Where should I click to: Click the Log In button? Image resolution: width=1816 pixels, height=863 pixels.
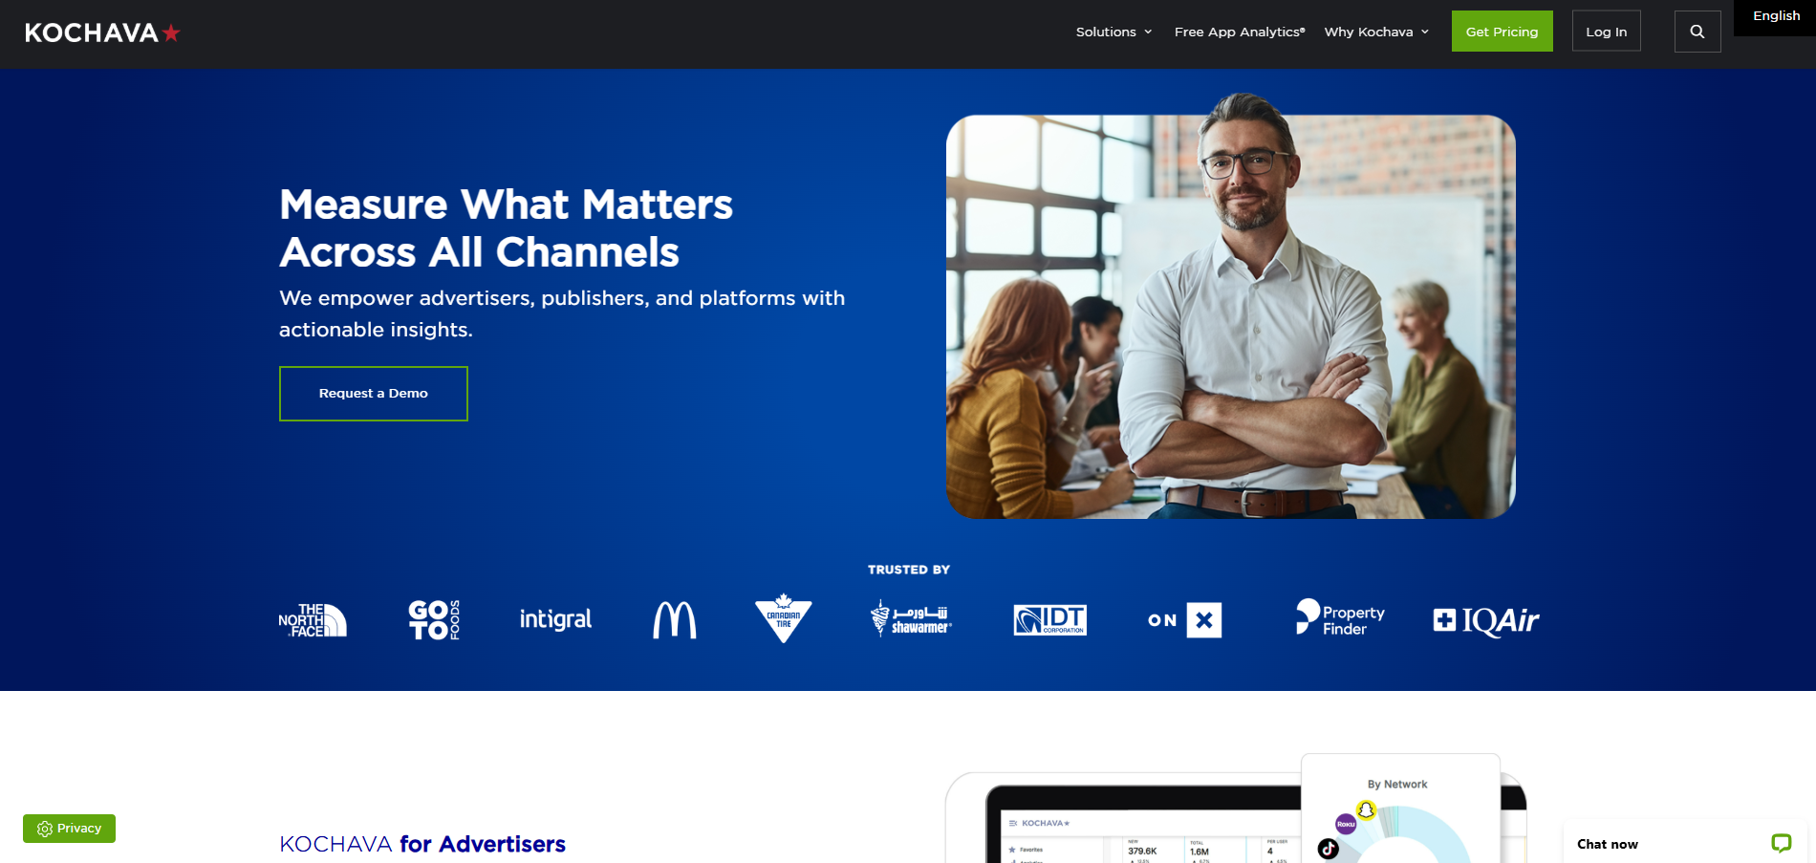pyautogui.click(x=1607, y=32)
